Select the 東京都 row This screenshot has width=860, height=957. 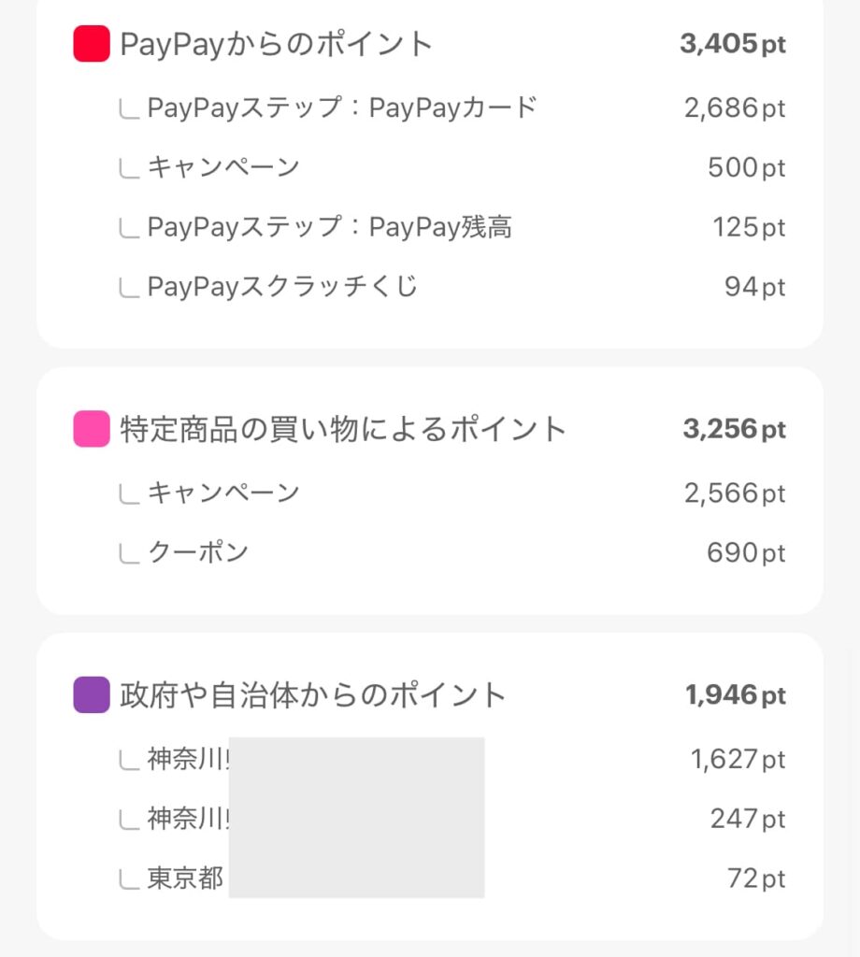pos(185,878)
